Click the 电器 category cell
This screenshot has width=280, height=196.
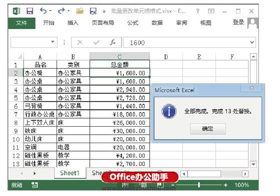point(73,147)
